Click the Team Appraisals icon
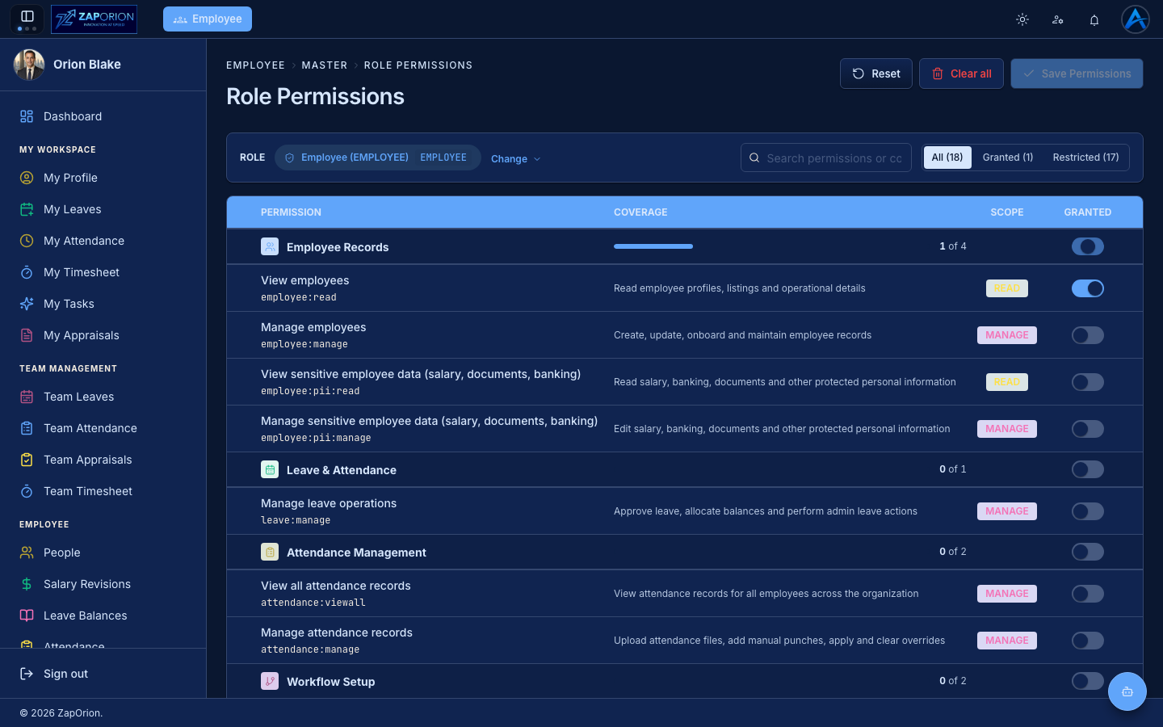Screen dimensions: 1163x727 tap(27, 460)
